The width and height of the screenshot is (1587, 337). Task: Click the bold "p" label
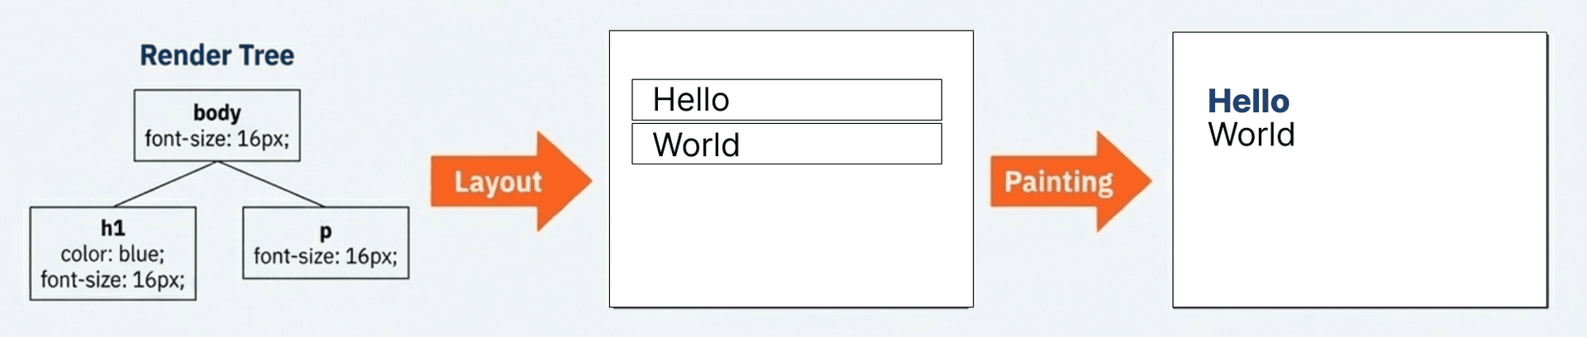[326, 232]
